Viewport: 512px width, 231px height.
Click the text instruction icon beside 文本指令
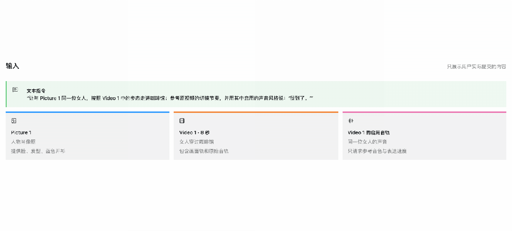tap(15, 89)
